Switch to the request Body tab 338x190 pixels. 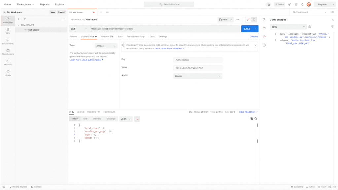click(x=120, y=36)
